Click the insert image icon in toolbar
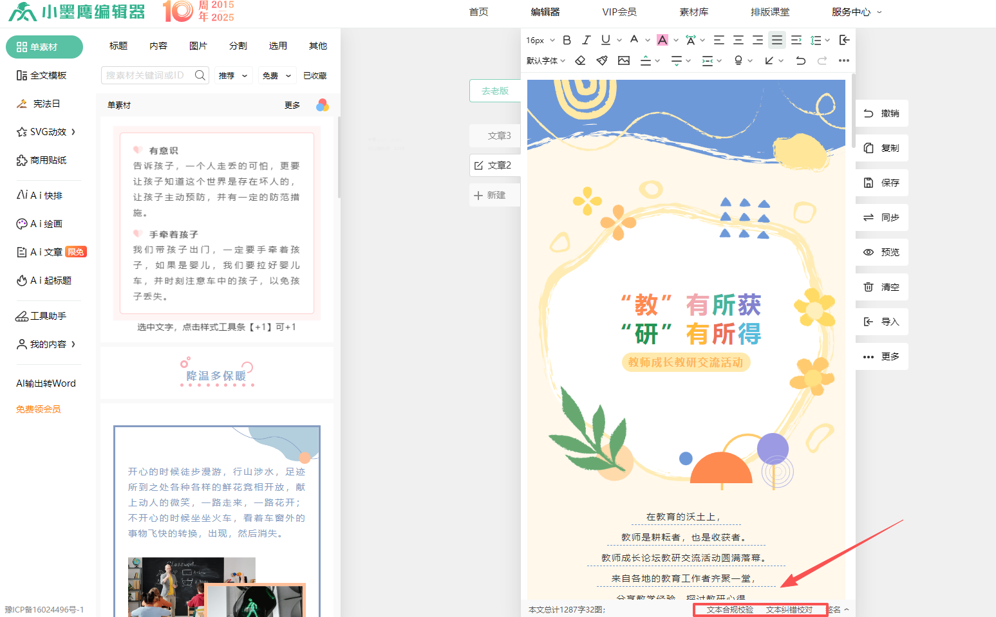 624,60
